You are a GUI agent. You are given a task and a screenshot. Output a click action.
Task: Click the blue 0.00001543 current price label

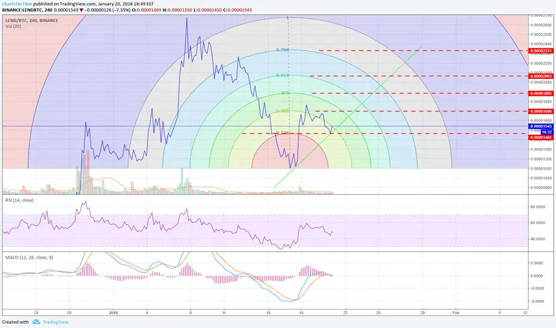(x=540, y=126)
